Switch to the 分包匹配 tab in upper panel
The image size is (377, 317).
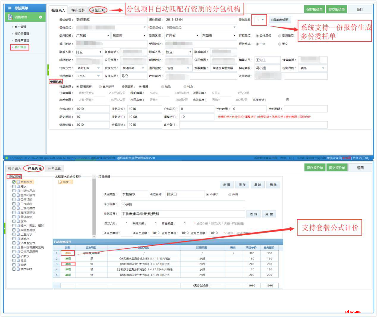tap(98, 10)
